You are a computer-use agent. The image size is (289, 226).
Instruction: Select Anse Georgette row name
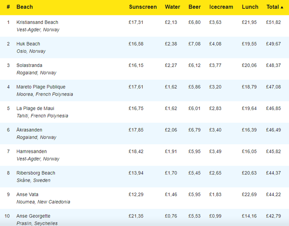pyautogui.click(x=33, y=216)
